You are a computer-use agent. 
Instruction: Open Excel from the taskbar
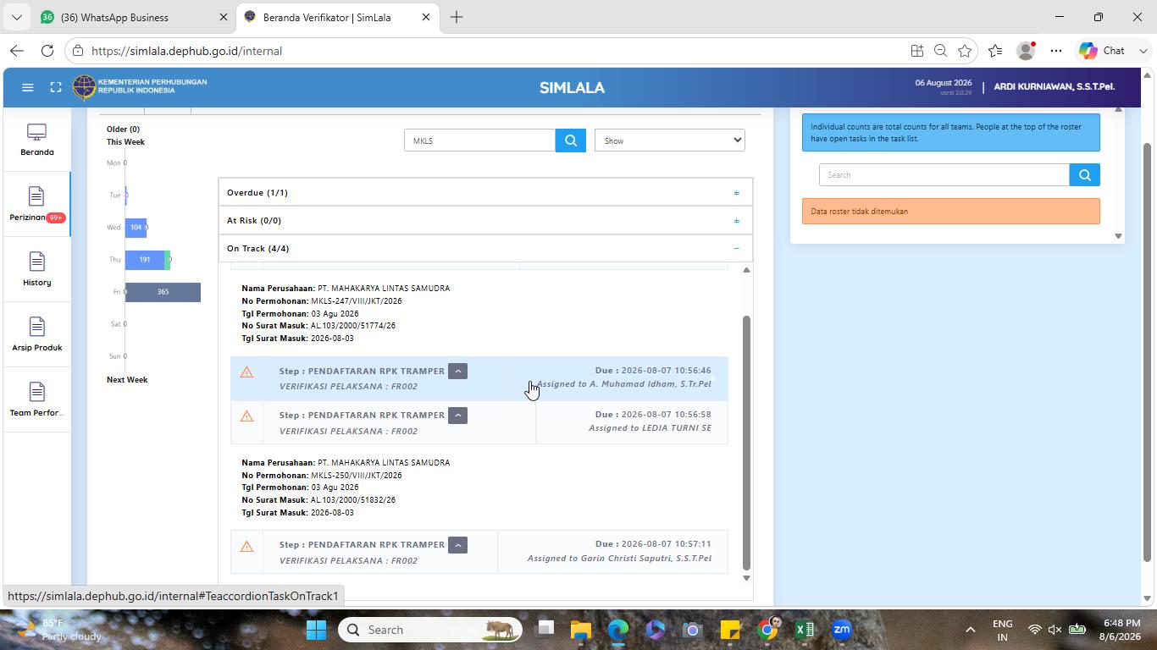coord(805,630)
